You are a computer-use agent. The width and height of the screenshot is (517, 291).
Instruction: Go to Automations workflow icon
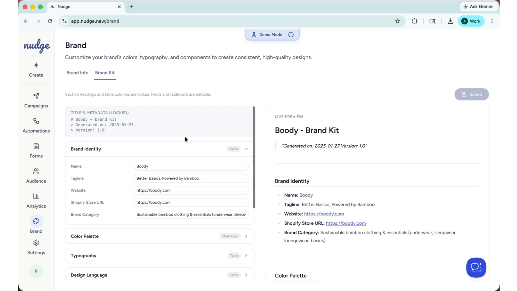(x=36, y=121)
